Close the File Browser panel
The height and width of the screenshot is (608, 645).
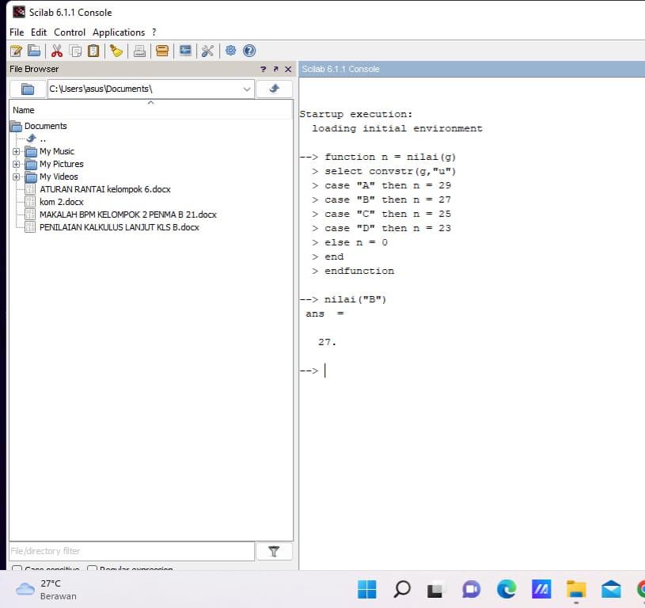coord(288,69)
